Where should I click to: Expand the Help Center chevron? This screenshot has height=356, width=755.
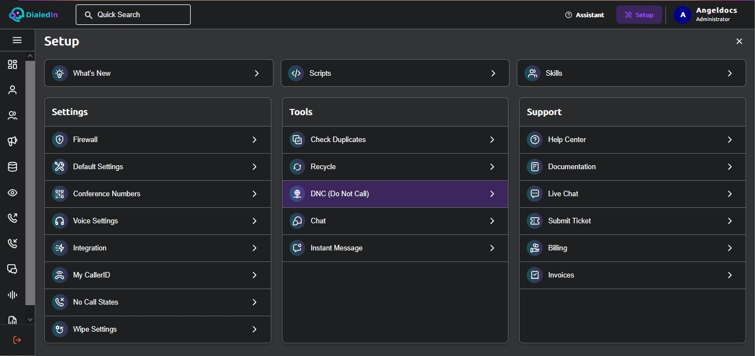[x=730, y=140]
